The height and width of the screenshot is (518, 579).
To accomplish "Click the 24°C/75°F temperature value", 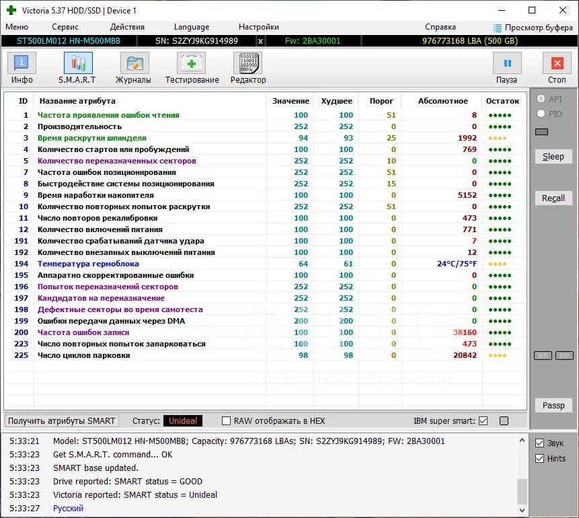I will [457, 264].
